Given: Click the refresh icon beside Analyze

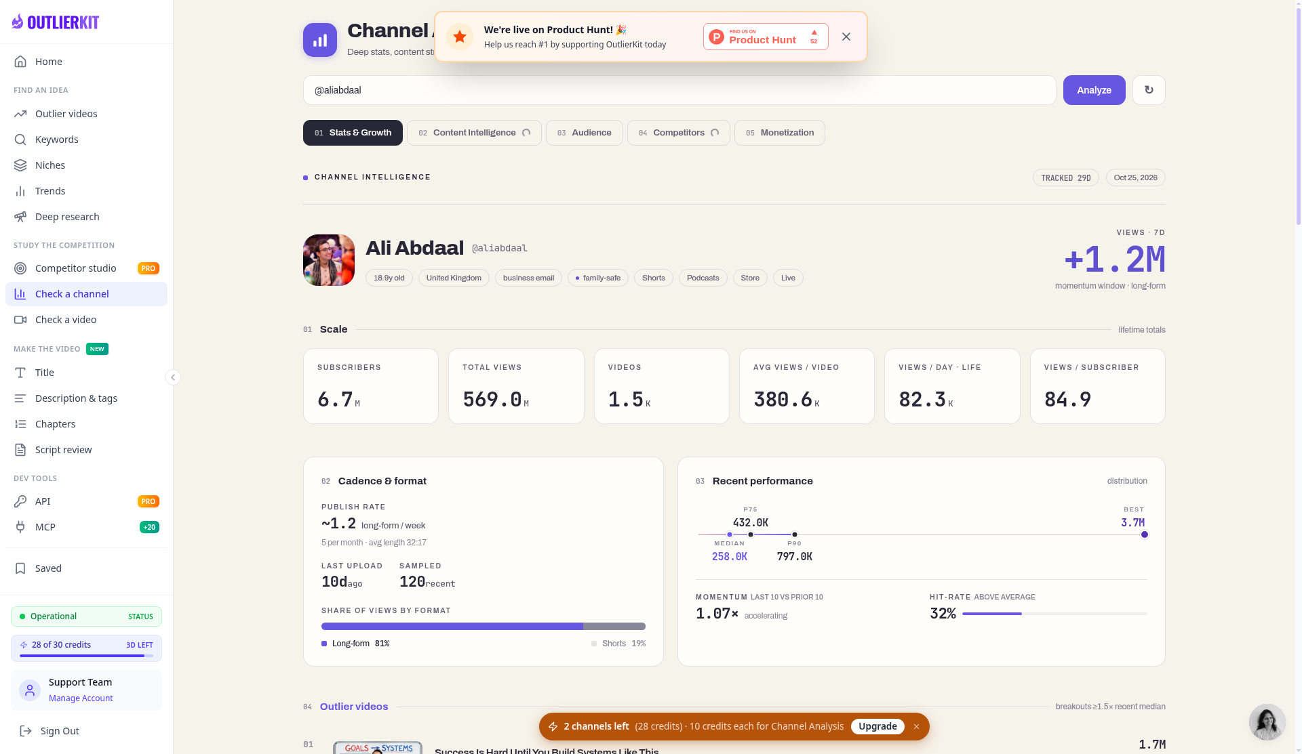Looking at the screenshot, I should click(1149, 90).
